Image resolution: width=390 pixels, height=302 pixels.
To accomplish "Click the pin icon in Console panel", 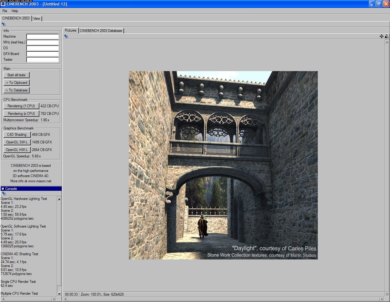I will (x=4, y=194).
